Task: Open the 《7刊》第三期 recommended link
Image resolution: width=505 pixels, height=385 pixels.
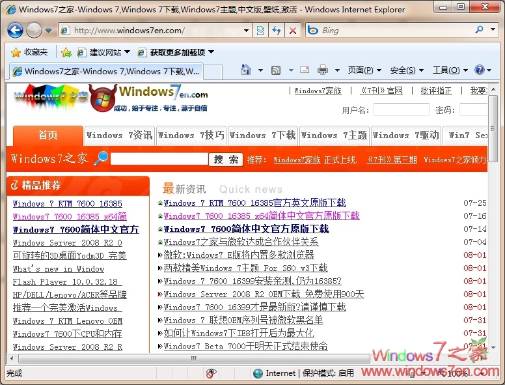Action: point(392,160)
